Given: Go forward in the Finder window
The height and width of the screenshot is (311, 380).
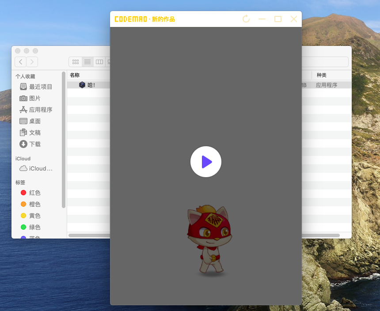Looking at the screenshot, I should point(32,62).
